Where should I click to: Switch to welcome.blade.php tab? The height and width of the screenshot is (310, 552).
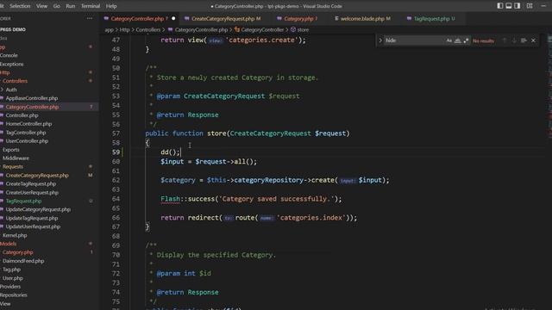pos(362,19)
